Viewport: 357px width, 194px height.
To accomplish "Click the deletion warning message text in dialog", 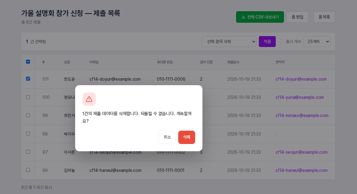I will point(137,117).
